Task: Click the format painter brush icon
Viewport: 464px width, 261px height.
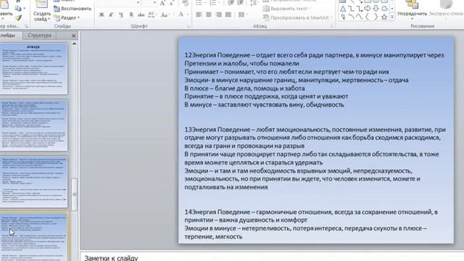Action: [18, 18]
